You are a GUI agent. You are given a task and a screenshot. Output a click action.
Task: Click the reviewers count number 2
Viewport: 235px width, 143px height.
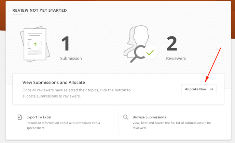coord(171,44)
